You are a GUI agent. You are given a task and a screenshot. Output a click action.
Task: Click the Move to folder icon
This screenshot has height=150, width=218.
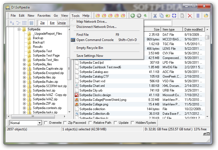(x=168, y=16)
